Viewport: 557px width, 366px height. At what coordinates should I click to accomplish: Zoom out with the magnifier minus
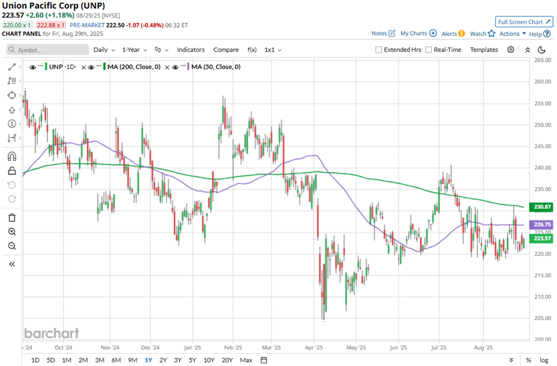pyautogui.click(x=12, y=246)
